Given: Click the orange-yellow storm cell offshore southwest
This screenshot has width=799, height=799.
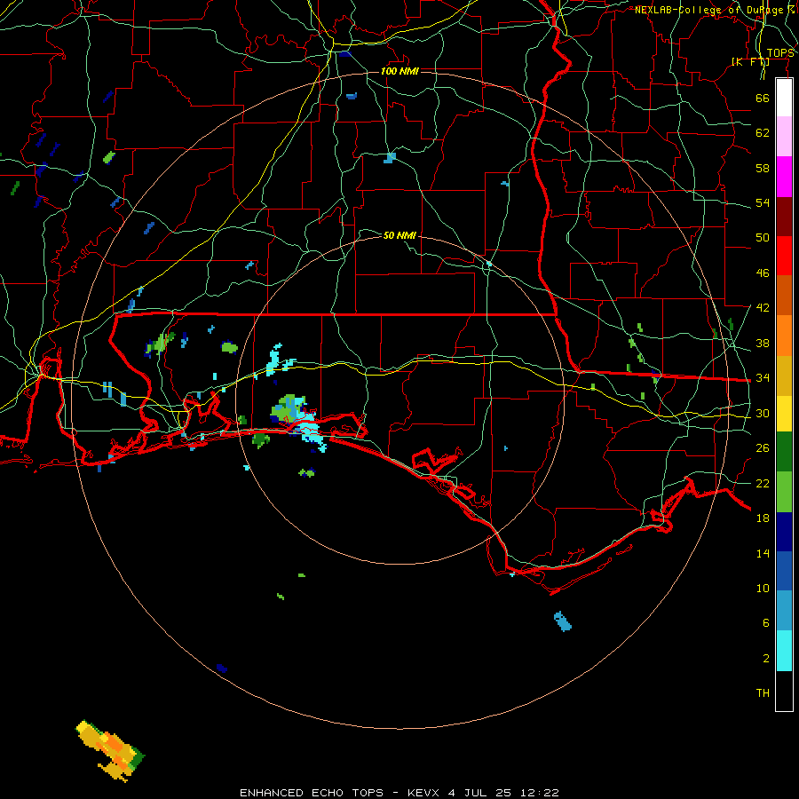Looking at the screenshot, I should point(110,750).
